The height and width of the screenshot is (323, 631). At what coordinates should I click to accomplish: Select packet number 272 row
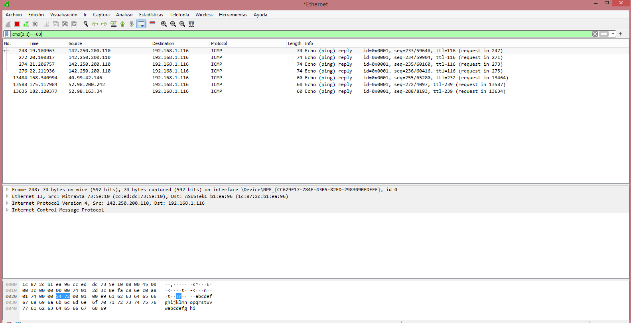[315, 57]
